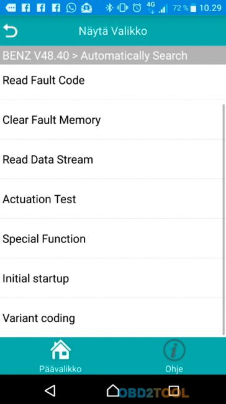Tap the WhatsApp notification icon
The width and height of the screenshot is (226, 404).
coord(71,7)
